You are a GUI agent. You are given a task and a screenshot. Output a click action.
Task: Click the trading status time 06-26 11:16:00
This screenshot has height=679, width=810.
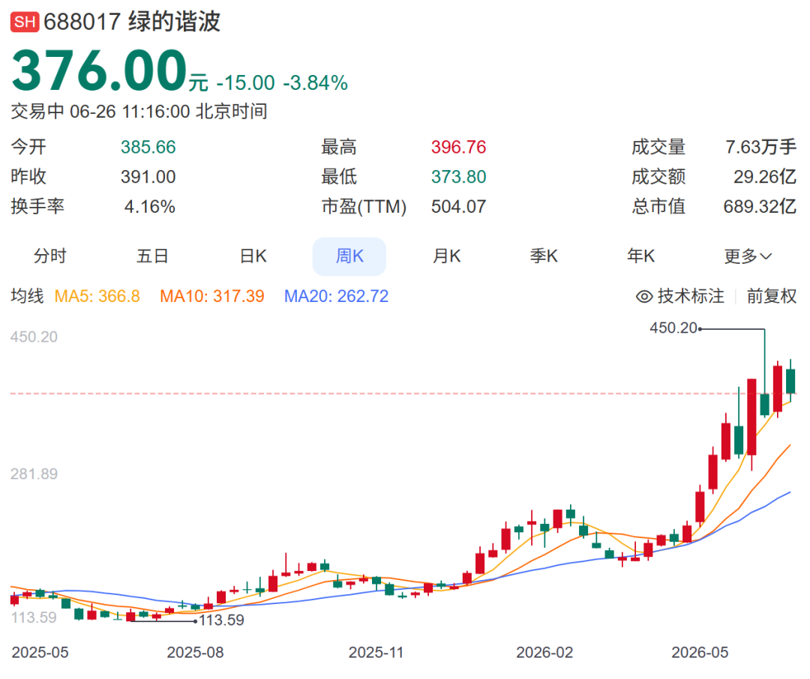pyautogui.click(x=130, y=112)
